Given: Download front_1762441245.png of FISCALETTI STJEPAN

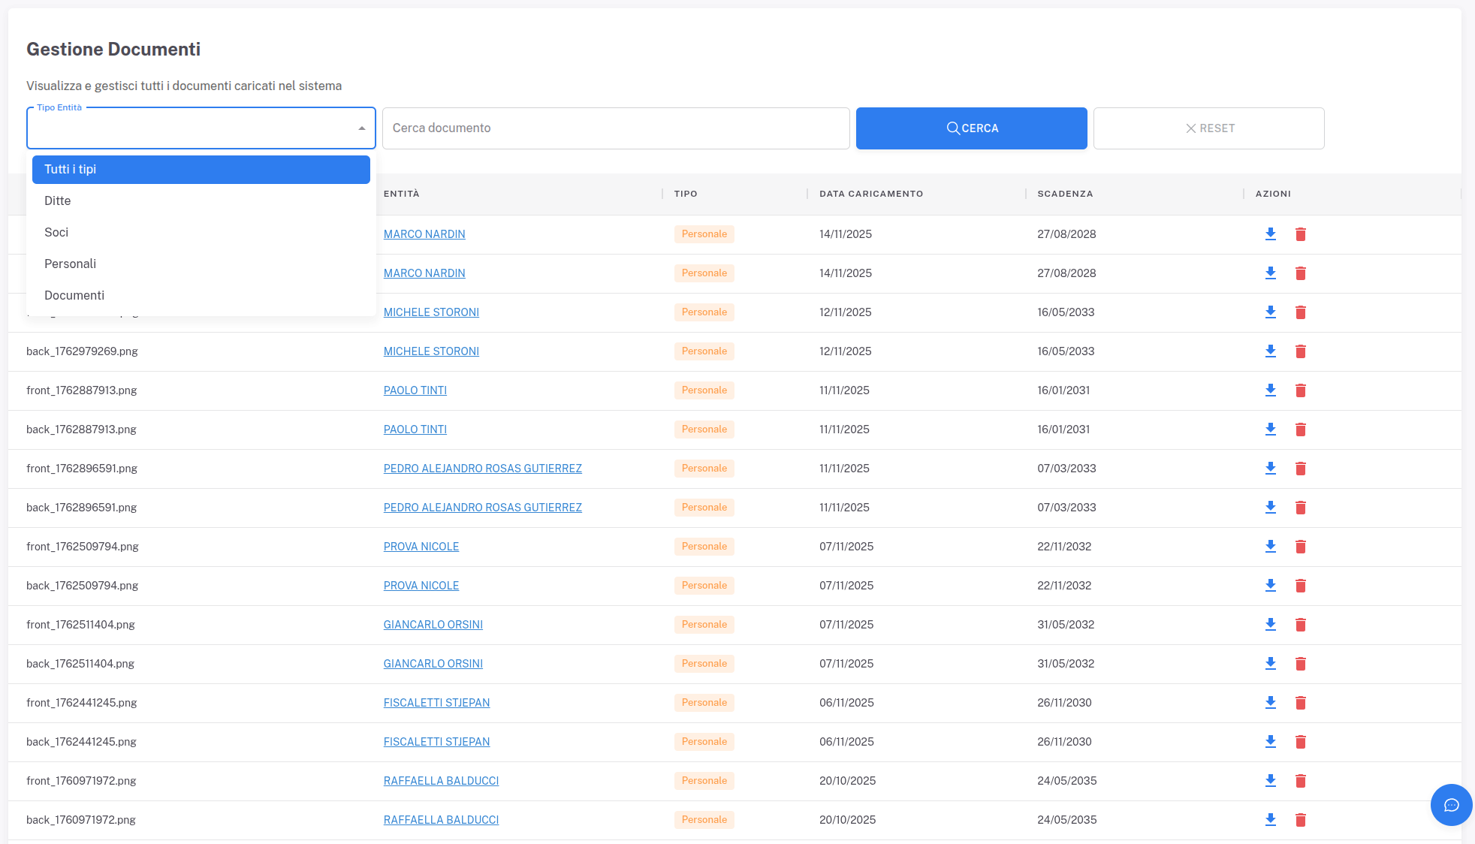Looking at the screenshot, I should click(x=1270, y=703).
